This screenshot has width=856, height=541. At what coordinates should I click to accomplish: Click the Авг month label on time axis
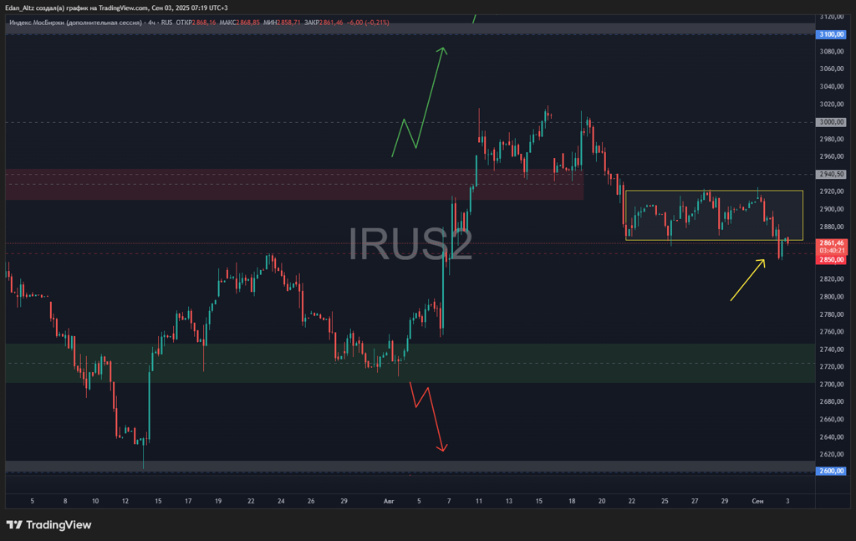(x=389, y=501)
